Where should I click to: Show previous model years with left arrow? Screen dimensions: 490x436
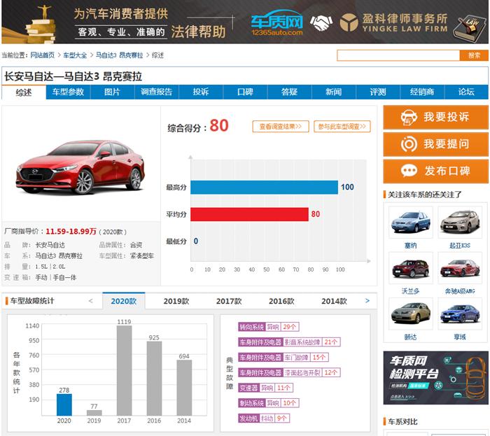click(90, 301)
